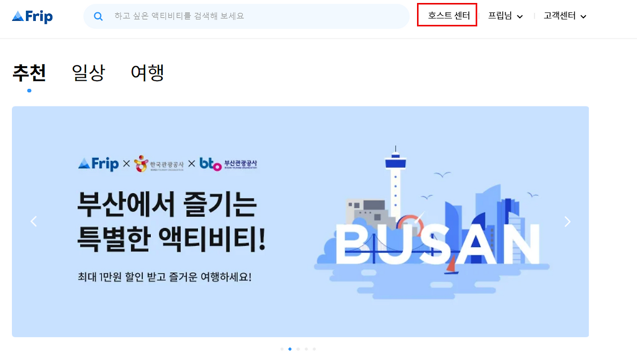Image resolution: width=637 pixels, height=360 pixels.
Task: Select the 추천 tab
Action: pyautogui.click(x=29, y=73)
